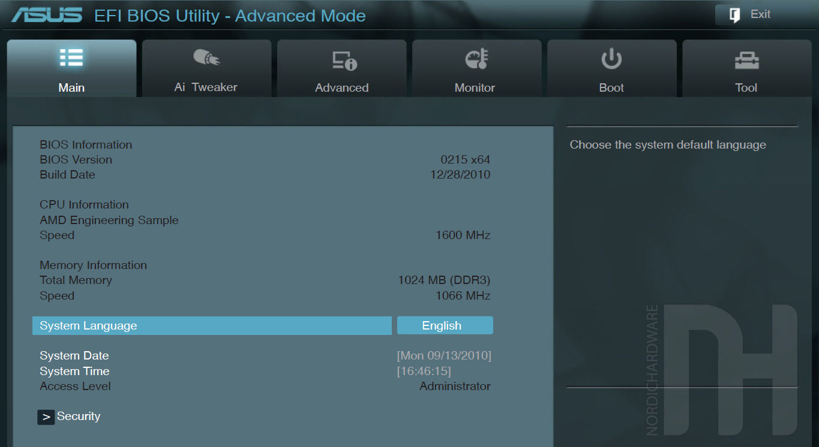Edit the System Time field value
The height and width of the screenshot is (447, 819).
point(424,372)
